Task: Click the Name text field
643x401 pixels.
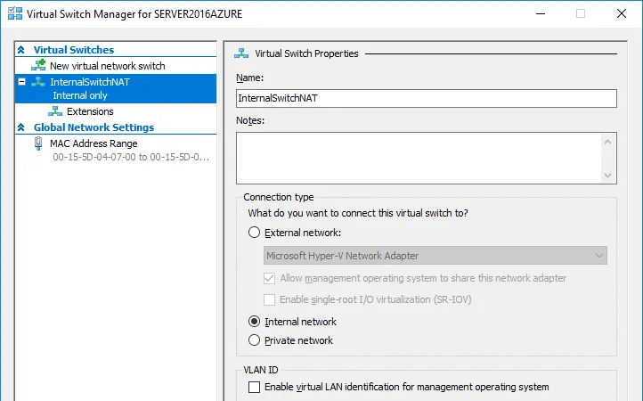Action: [426, 99]
